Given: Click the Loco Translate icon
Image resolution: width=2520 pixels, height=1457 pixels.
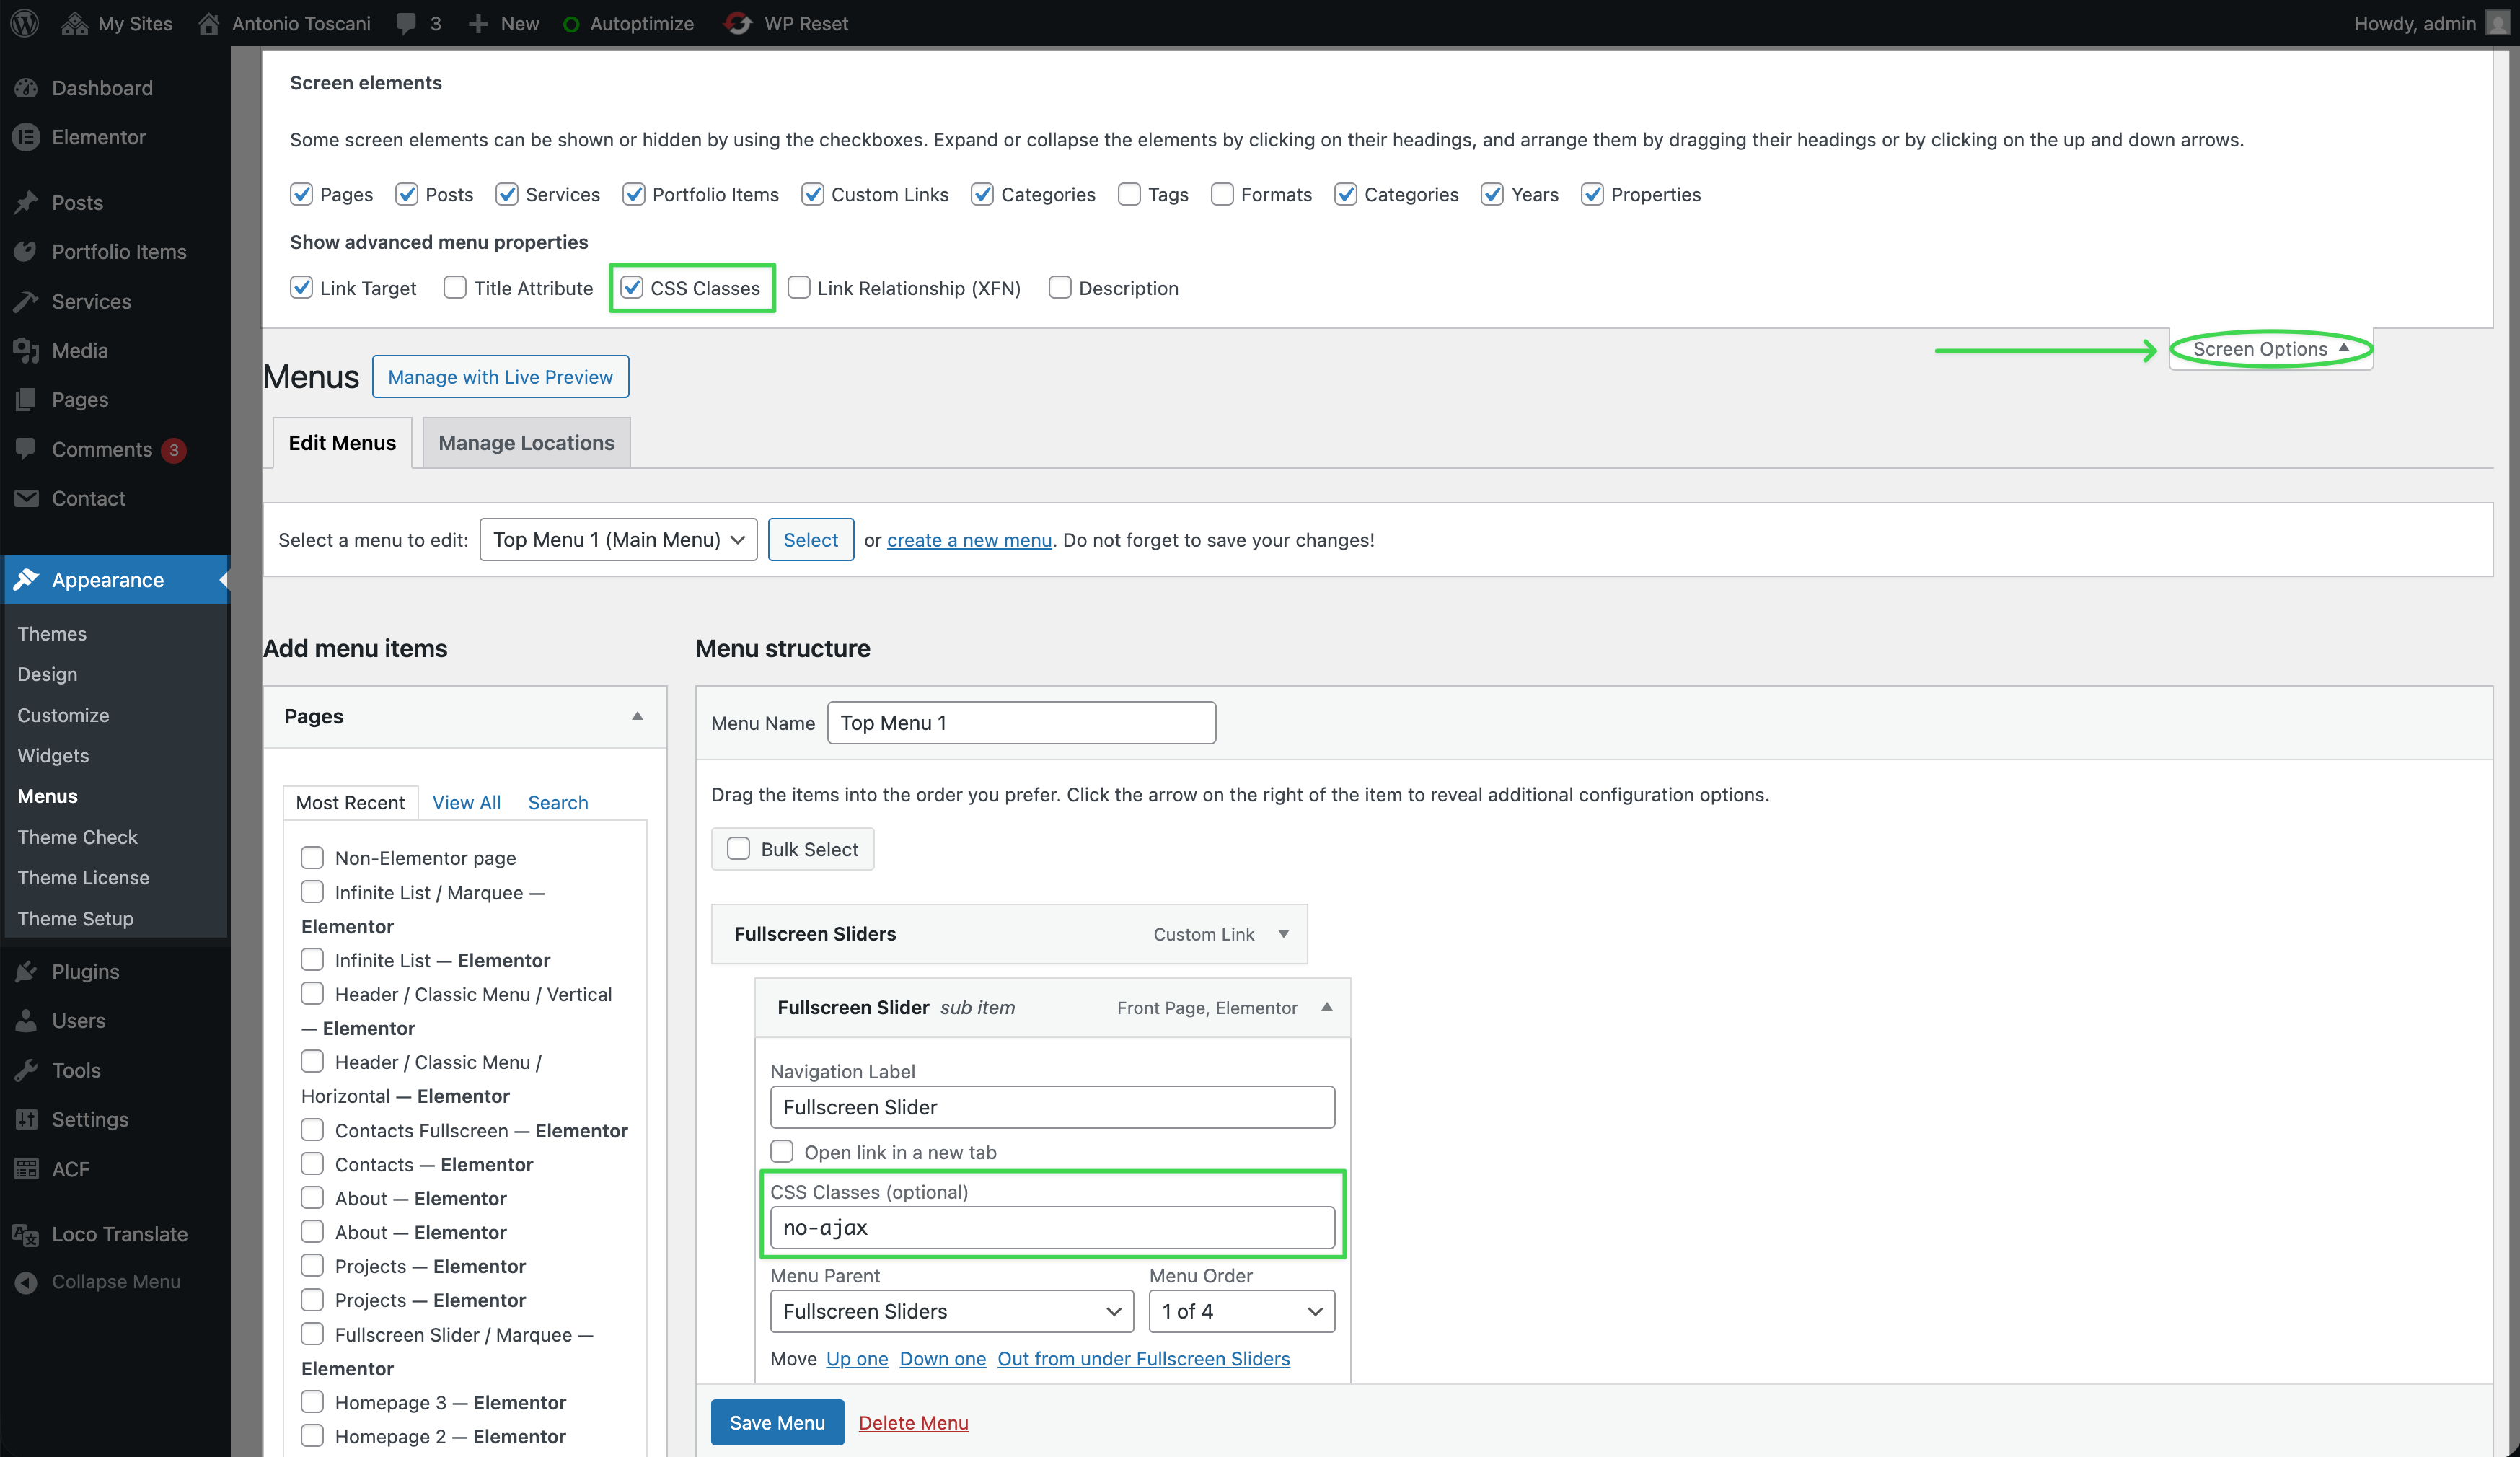Looking at the screenshot, I should tap(26, 1234).
